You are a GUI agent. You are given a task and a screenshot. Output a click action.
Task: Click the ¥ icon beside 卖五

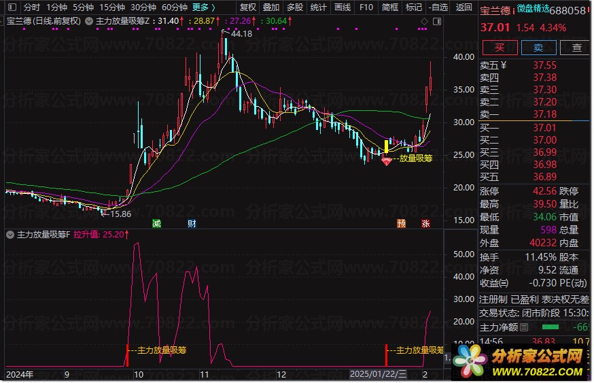tap(503, 65)
